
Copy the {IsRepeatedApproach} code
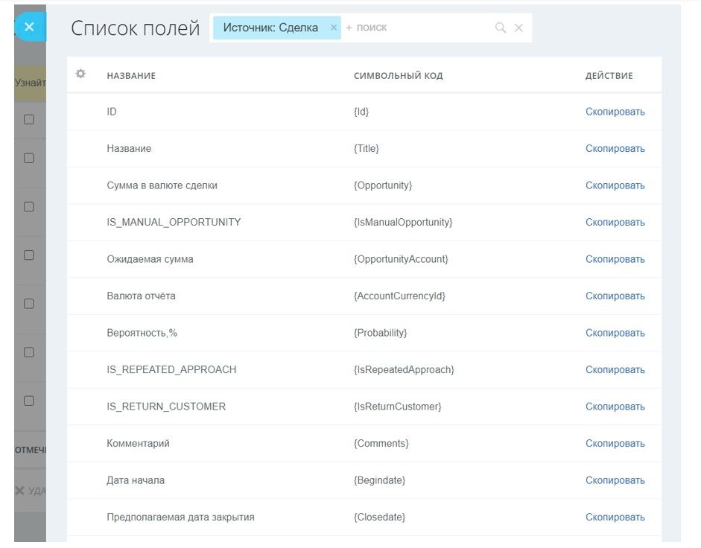pyautogui.click(x=615, y=369)
